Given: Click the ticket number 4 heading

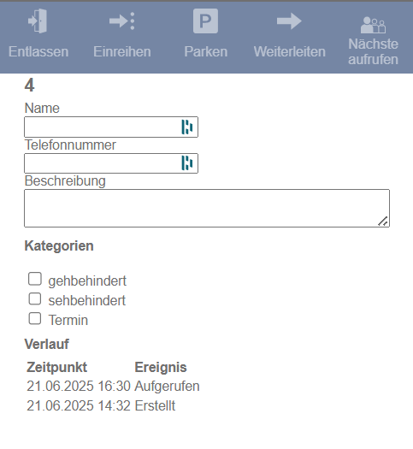Looking at the screenshot, I should [x=29, y=85].
